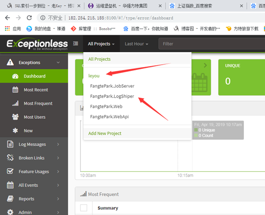Open the 百度一下 bookmark
Image resolution: width=265 pixels, height=215 pixels.
(146, 29)
